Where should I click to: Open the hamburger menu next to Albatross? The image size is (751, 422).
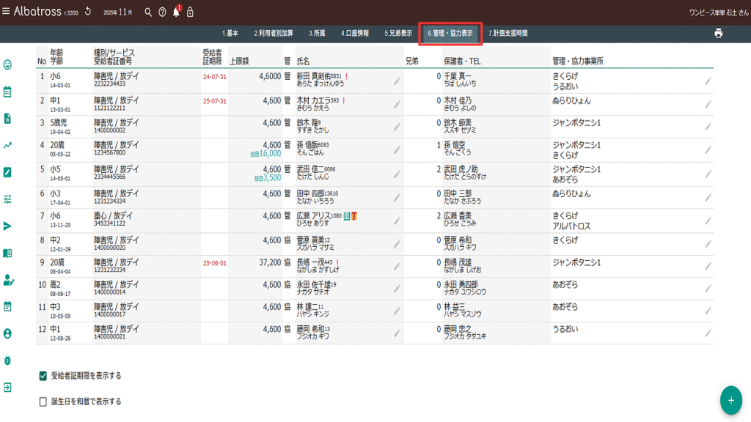(7, 12)
